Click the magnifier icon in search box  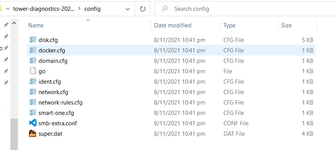click(x=164, y=9)
